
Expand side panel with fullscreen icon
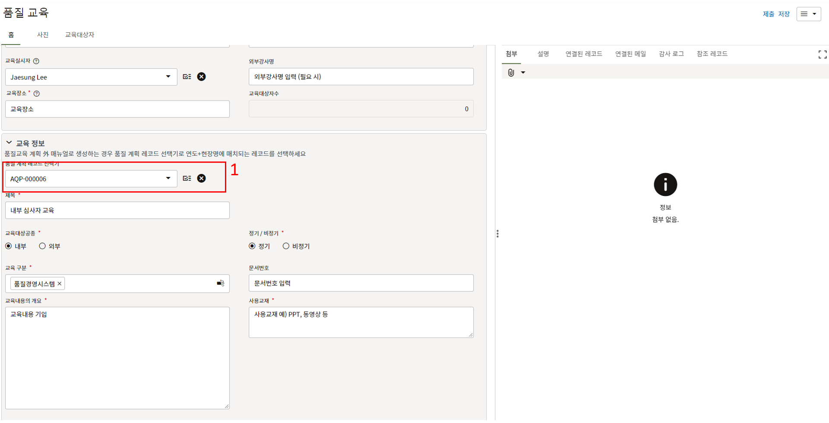click(822, 54)
